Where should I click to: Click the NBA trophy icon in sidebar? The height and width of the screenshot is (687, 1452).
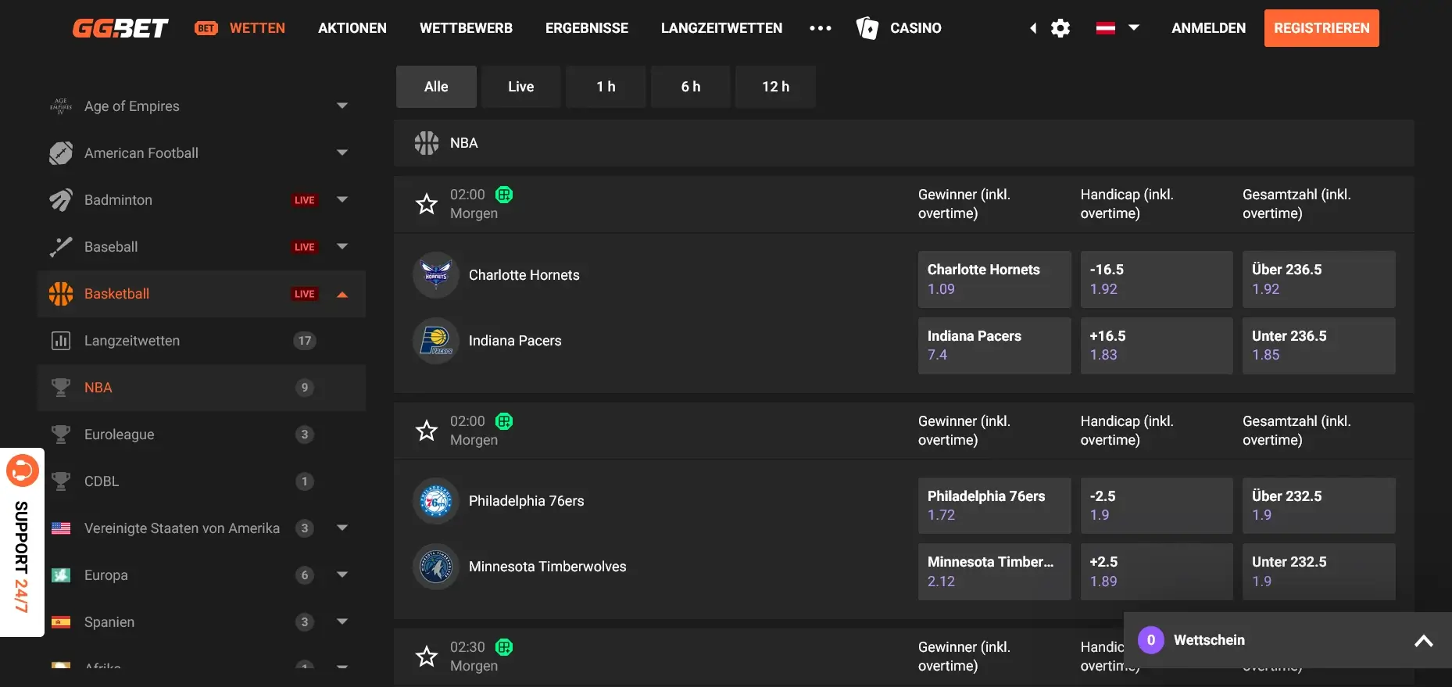click(61, 388)
